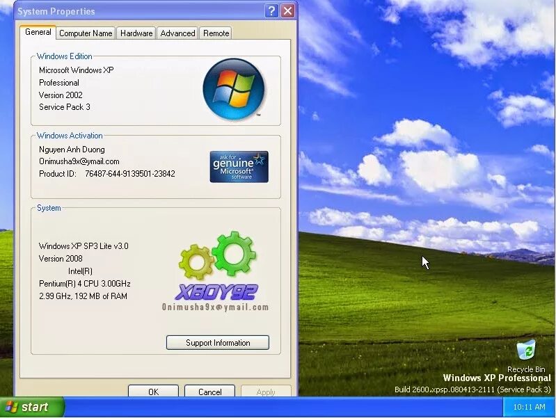Image resolution: width=556 pixels, height=418 pixels.
Task: Click the Windows XP SP3 Lite v3.0 text
Action: click(x=84, y=246)
